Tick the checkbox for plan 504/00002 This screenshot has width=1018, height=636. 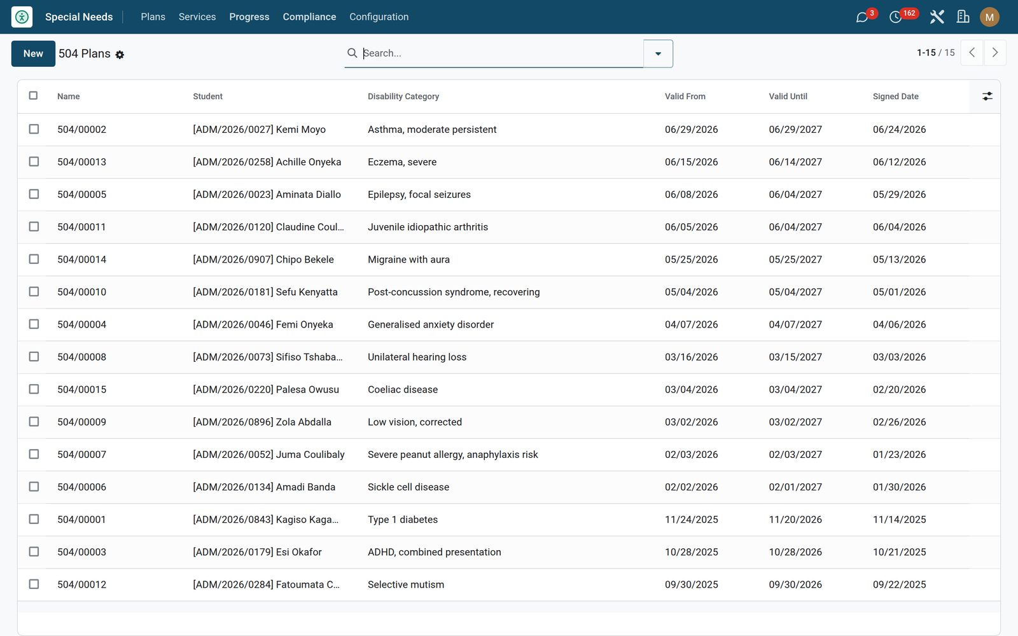tap(34, 129)
